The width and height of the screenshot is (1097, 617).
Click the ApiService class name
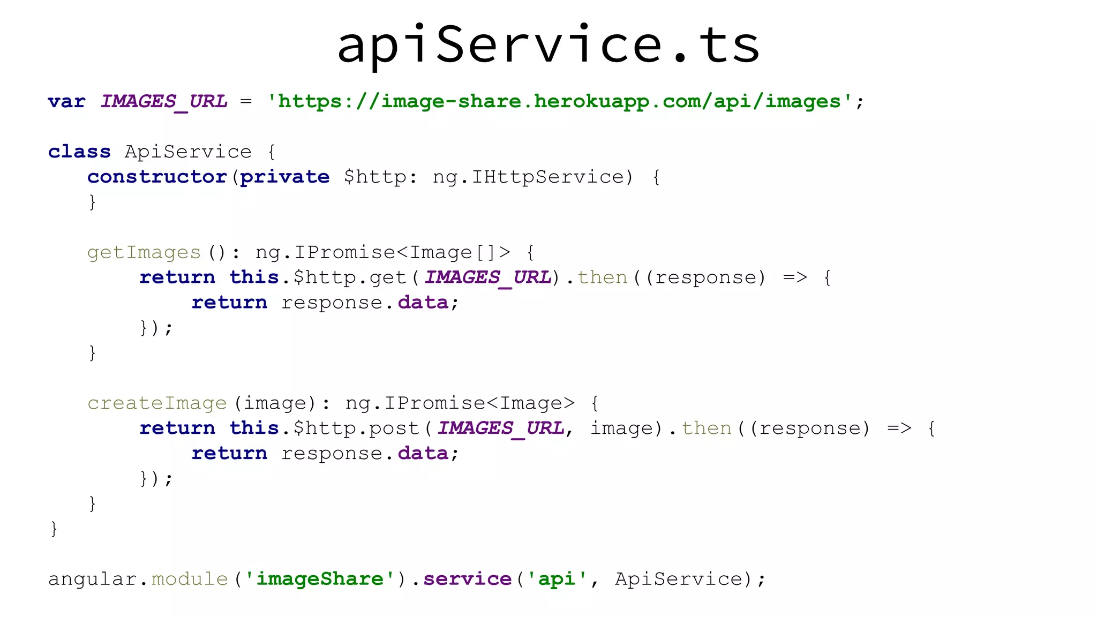[188, 152]
